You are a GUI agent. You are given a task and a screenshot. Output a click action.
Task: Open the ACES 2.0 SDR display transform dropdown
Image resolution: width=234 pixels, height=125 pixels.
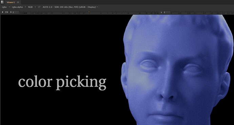pos(70,7)
